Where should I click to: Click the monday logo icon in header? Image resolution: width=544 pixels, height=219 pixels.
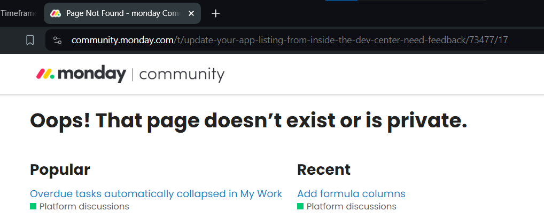click(x=45, y=74)
